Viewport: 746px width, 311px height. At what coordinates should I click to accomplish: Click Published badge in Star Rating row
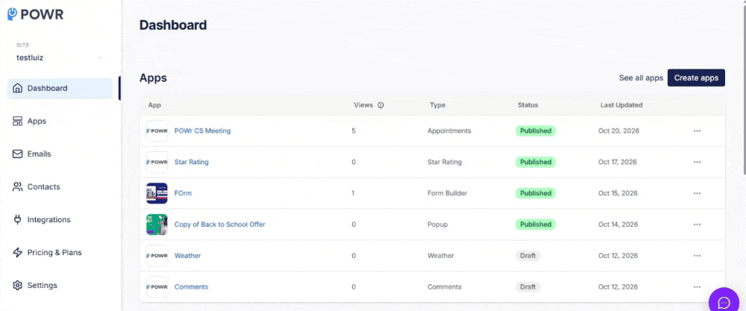535,162
